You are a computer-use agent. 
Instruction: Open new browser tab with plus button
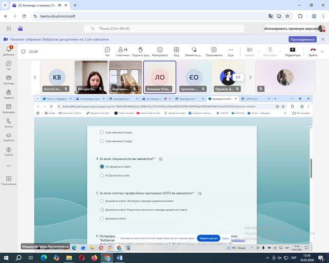(75, 5)
